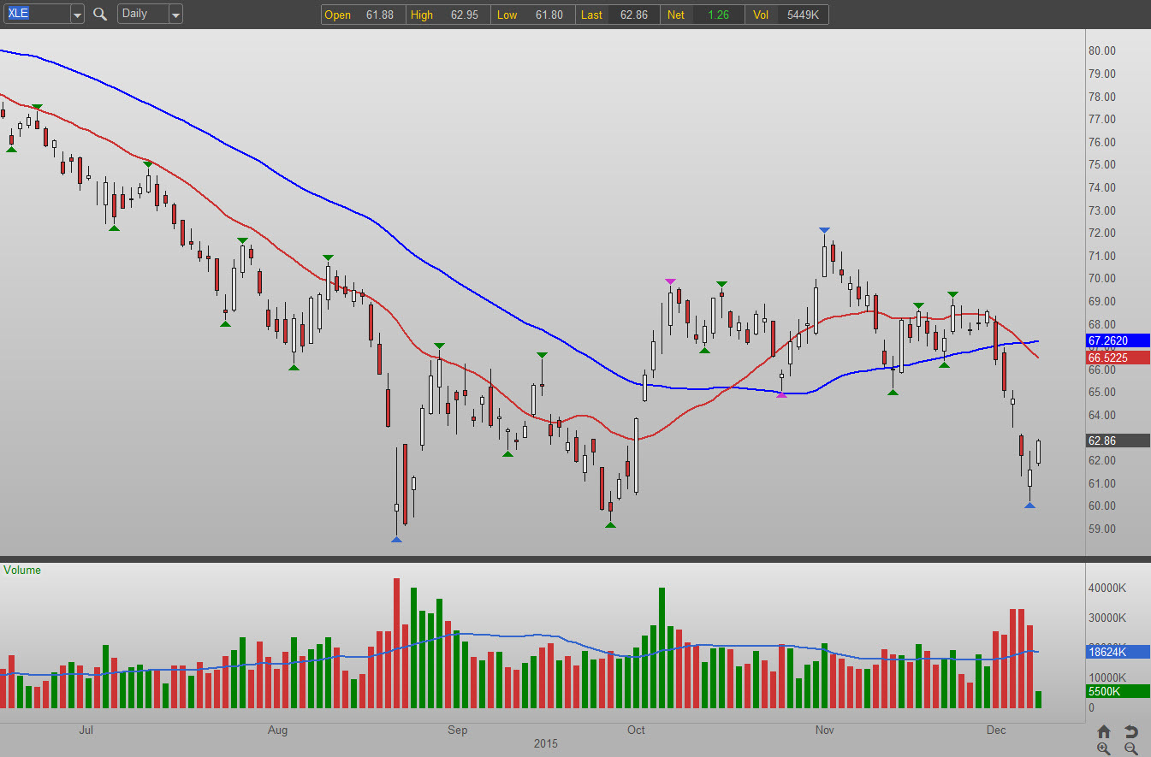The height and width of the screenshot is (757, 1151).
Task: Click the undo arrow icon
Action: click(x=1130, y=731)
